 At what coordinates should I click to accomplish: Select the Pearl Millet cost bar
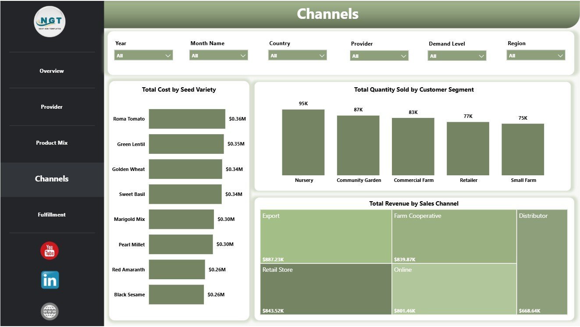pos(181,244)
